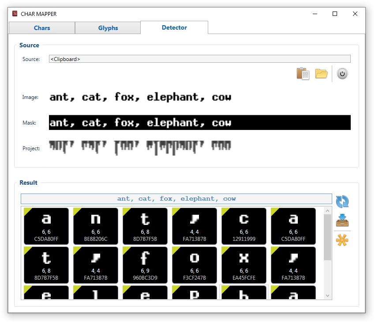
Task: Select the 'o' glyph tile F3CF247B
Action: click(x=195, y=265)
